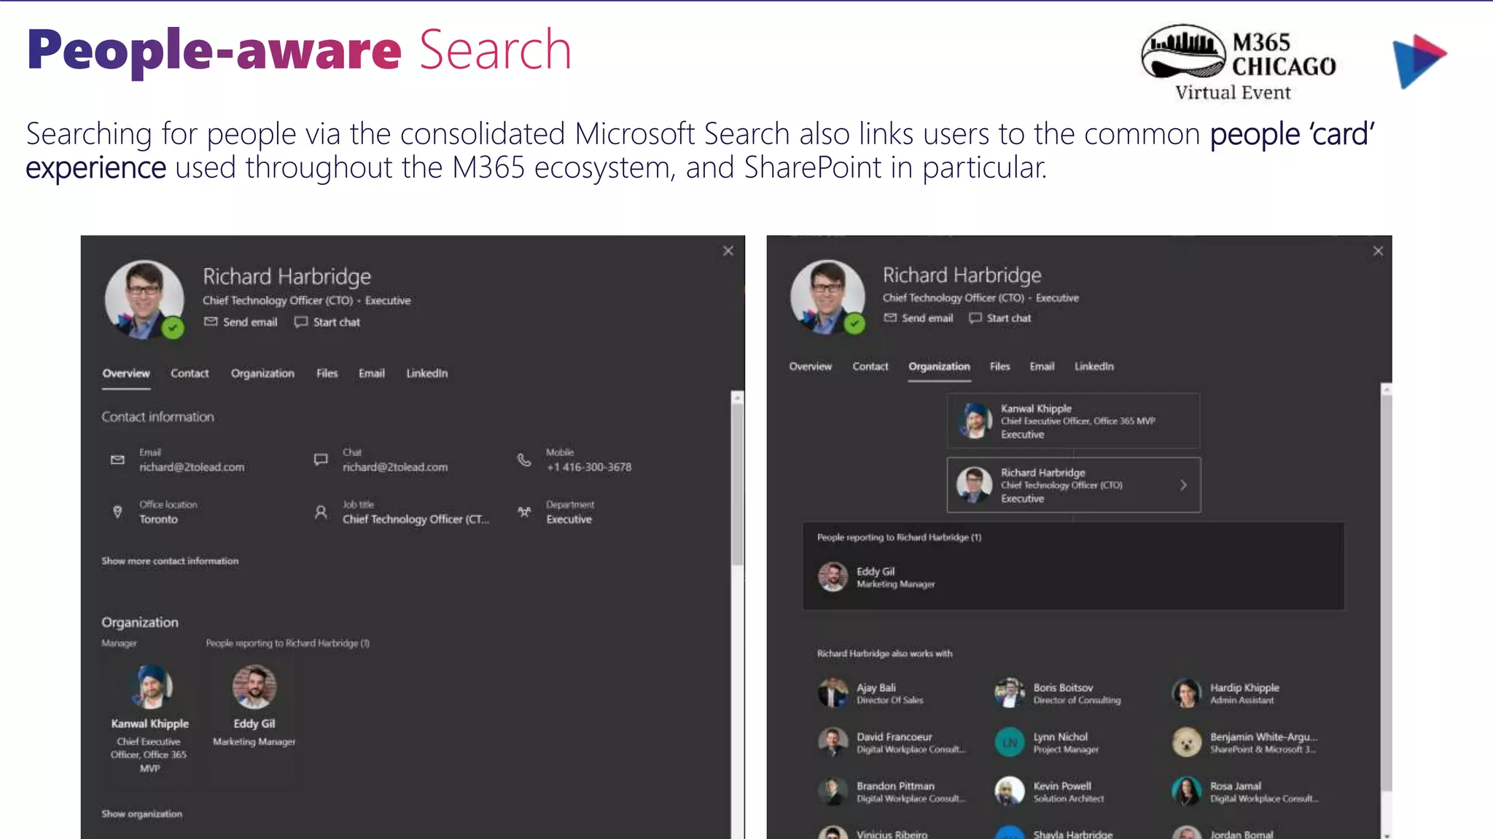This screenshot has width=1493, height=839.
Task: Click the Department org icon
Action: [524, 512]
